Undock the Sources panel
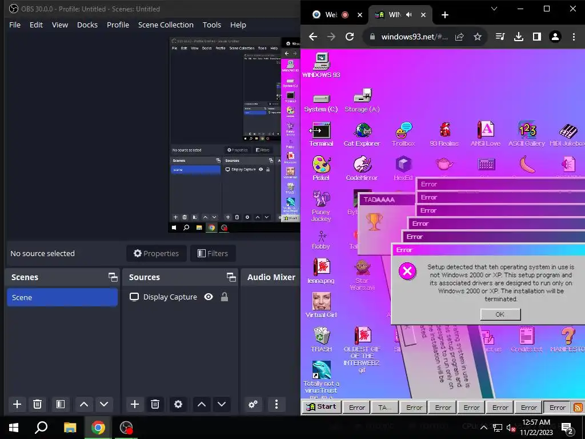 click(x=231, y=277)
